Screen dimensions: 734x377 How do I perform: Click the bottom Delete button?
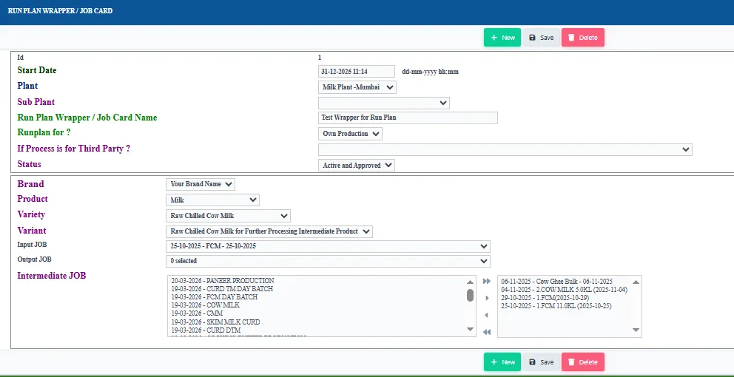click(583, 362)
